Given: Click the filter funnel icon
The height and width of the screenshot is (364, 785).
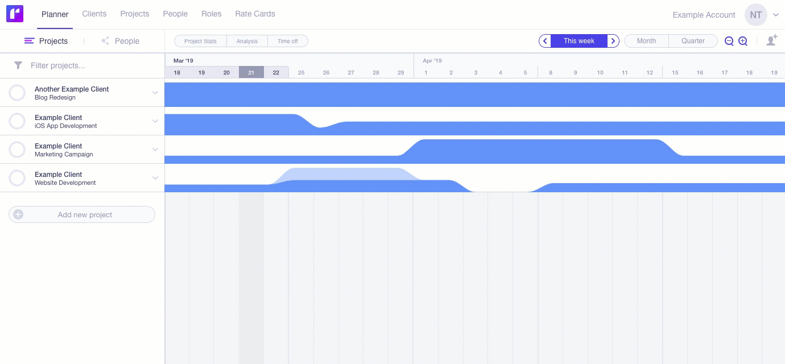Looking at the screenshot, I should coord(18,65).
